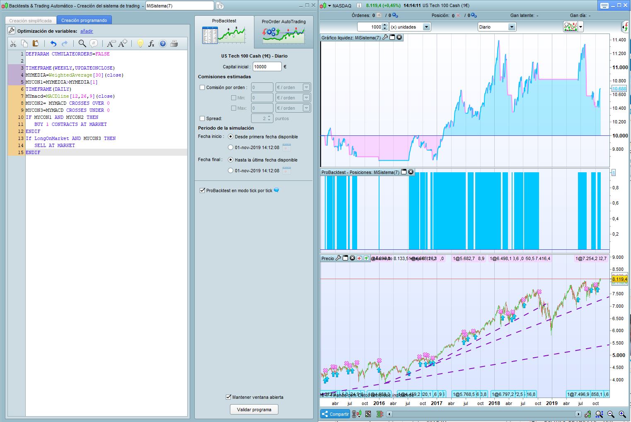
Task: Select the custom 'Fecha inicio' date radio button
Action: coord(231,147)
